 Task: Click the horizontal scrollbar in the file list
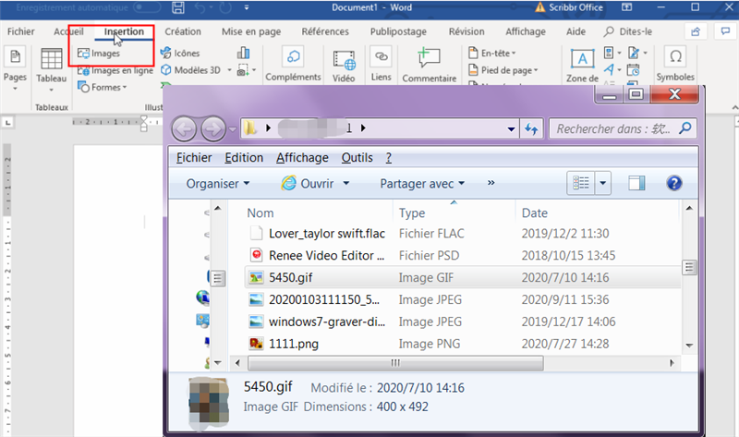coord(395,363)
